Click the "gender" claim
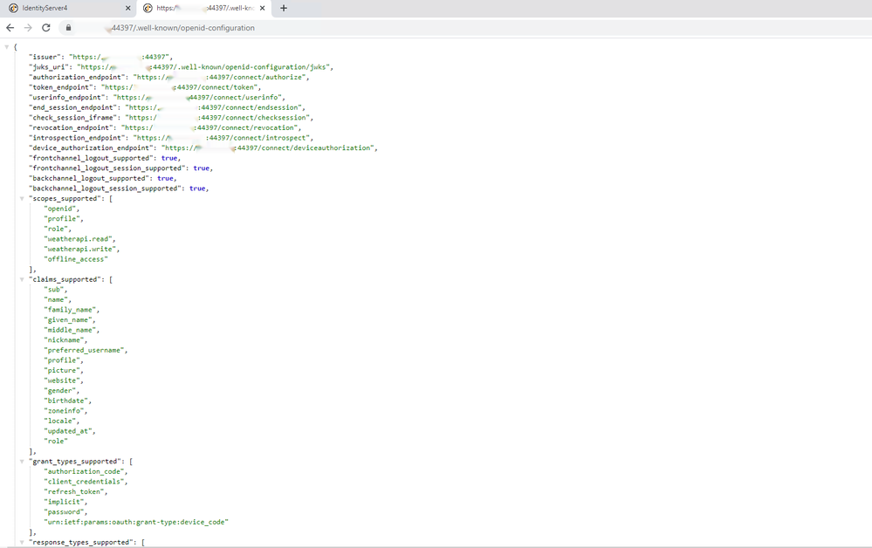872x548 pixels. (60, 391)
